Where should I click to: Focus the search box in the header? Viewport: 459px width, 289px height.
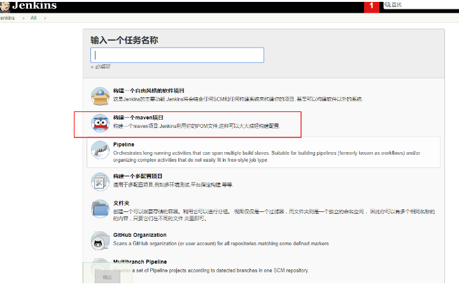pyautogui.click(x=421, y=5)
